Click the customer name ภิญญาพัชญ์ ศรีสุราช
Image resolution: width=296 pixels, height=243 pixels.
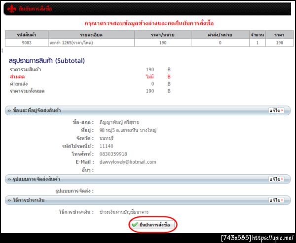coord(119,122)
